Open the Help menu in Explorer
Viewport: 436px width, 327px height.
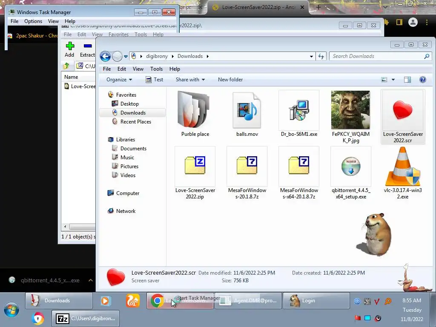(175, 69)
